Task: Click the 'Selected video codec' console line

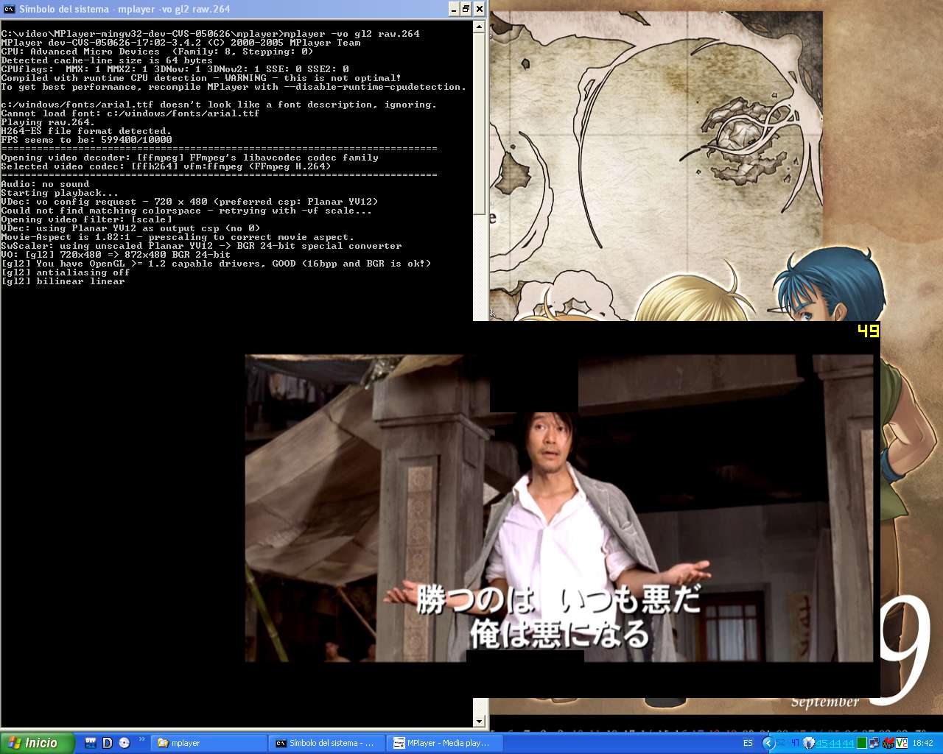Action: tap(166, 166)
